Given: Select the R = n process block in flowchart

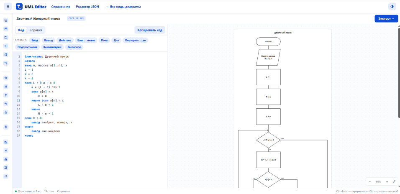Looking at the screenshot, I should click(x=268, y=97).
